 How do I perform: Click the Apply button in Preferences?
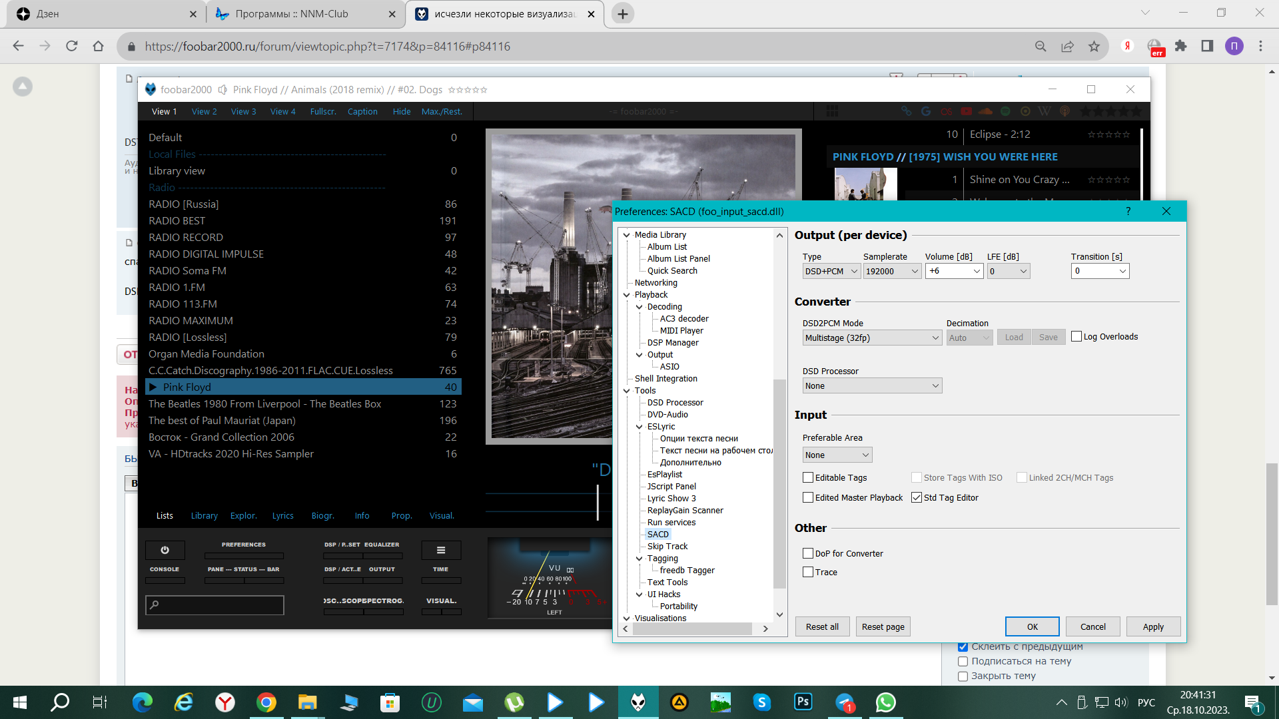1153,626
